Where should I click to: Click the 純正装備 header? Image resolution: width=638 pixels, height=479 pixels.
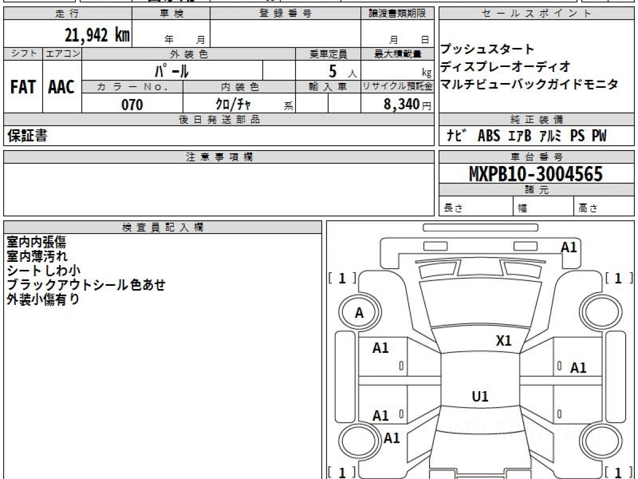coord(536,120)
